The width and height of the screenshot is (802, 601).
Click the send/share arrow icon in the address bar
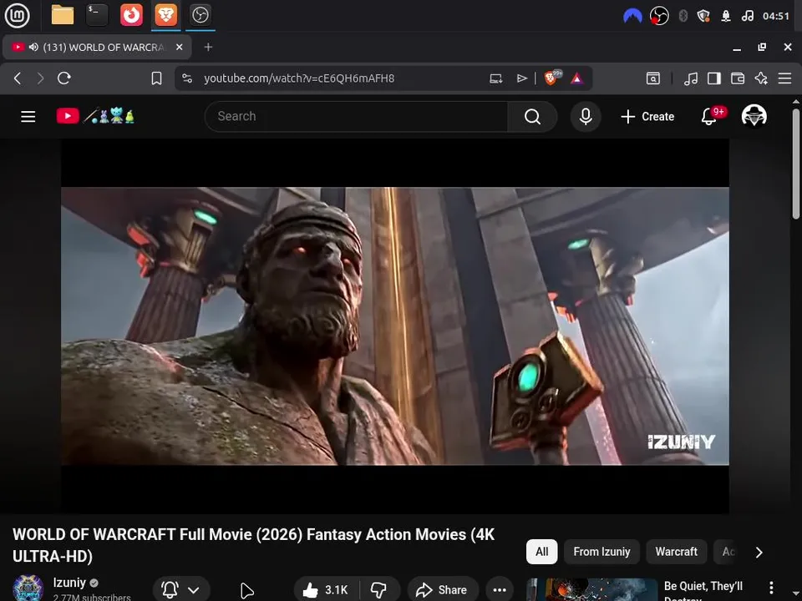521,78
